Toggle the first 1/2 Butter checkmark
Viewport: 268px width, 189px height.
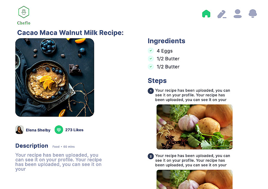coord(151,58)
